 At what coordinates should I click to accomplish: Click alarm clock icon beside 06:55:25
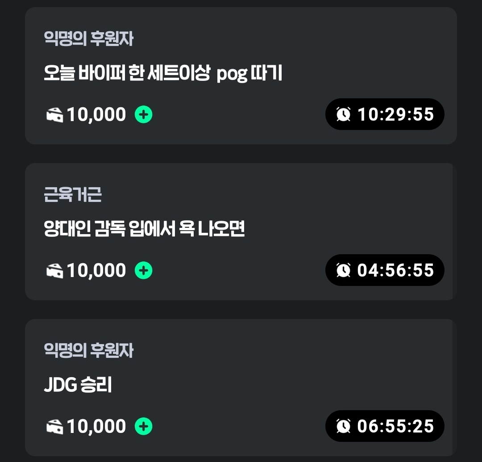pos(343,426)
